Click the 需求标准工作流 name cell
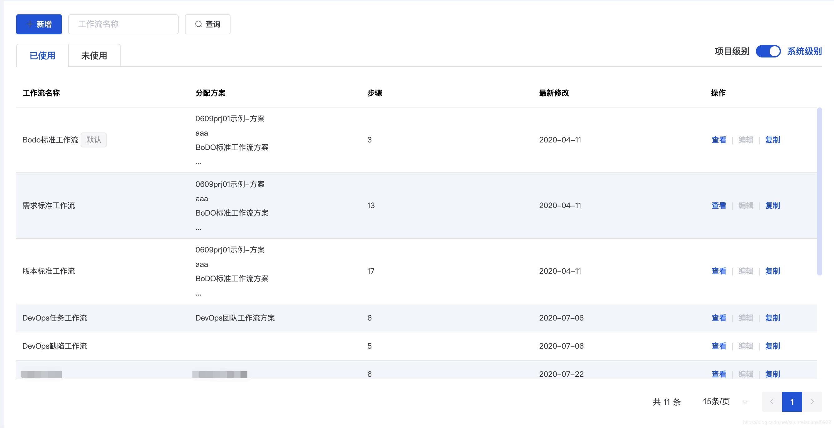This screenshot has height=428, width=834. pos(48,205)
